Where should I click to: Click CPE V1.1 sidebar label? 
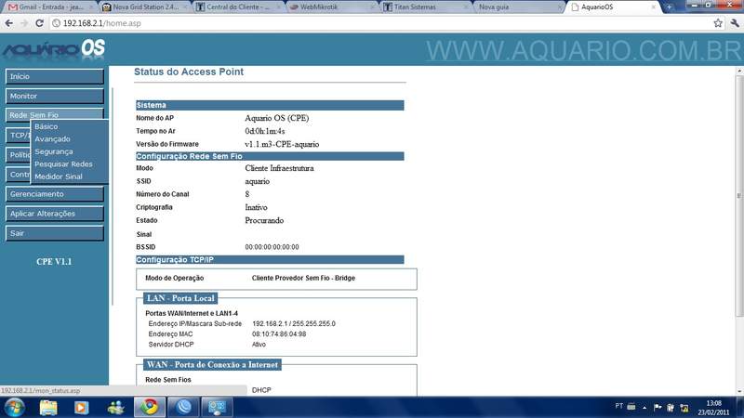[54, 262]
